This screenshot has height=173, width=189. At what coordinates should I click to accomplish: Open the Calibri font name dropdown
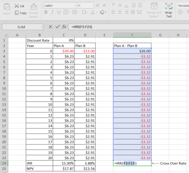75,5
